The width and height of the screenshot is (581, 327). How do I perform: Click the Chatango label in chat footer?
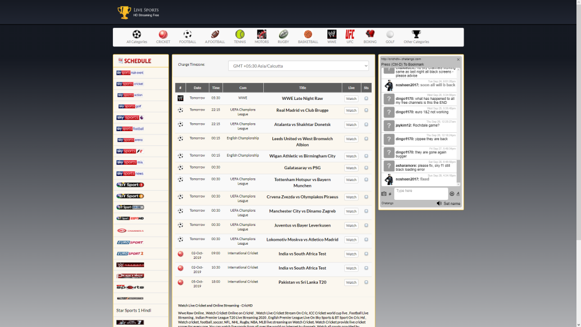point(387,203)
